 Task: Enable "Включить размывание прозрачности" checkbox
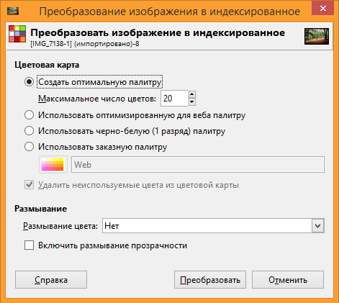[29, 245]
